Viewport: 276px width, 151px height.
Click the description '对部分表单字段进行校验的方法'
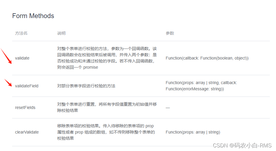click(x=86, y=86)
